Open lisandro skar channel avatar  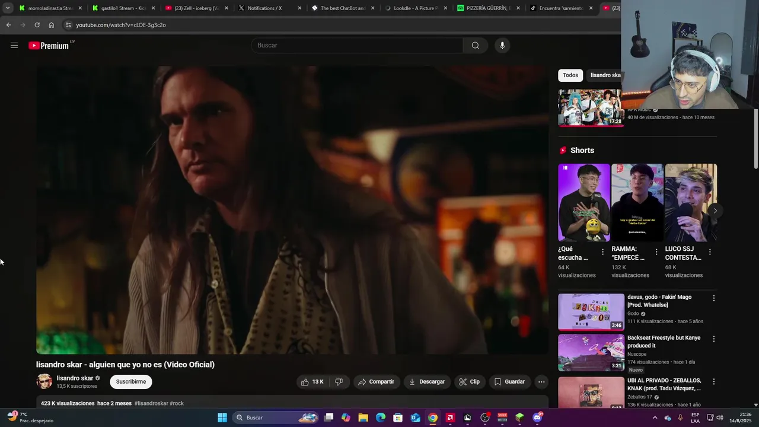(x=44, y=381)
